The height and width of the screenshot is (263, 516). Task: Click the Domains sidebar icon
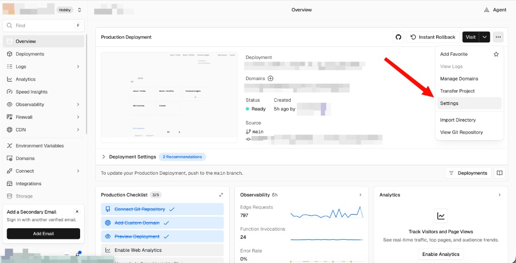pyautogui.click(x=10, y=158)
